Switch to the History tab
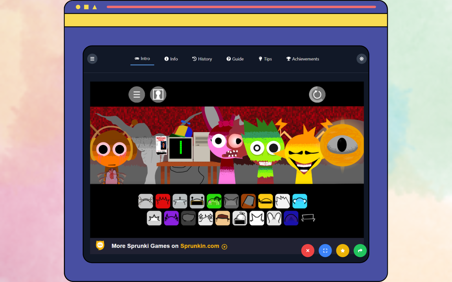This screenshot has height=282, width=452. 202,59
